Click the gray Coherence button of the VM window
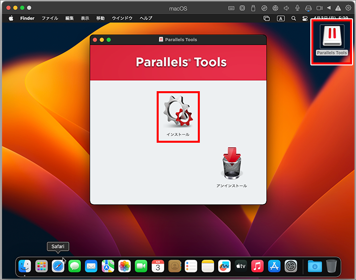Image resolution: width=356 pixels, height=280 pixels. 29,8
